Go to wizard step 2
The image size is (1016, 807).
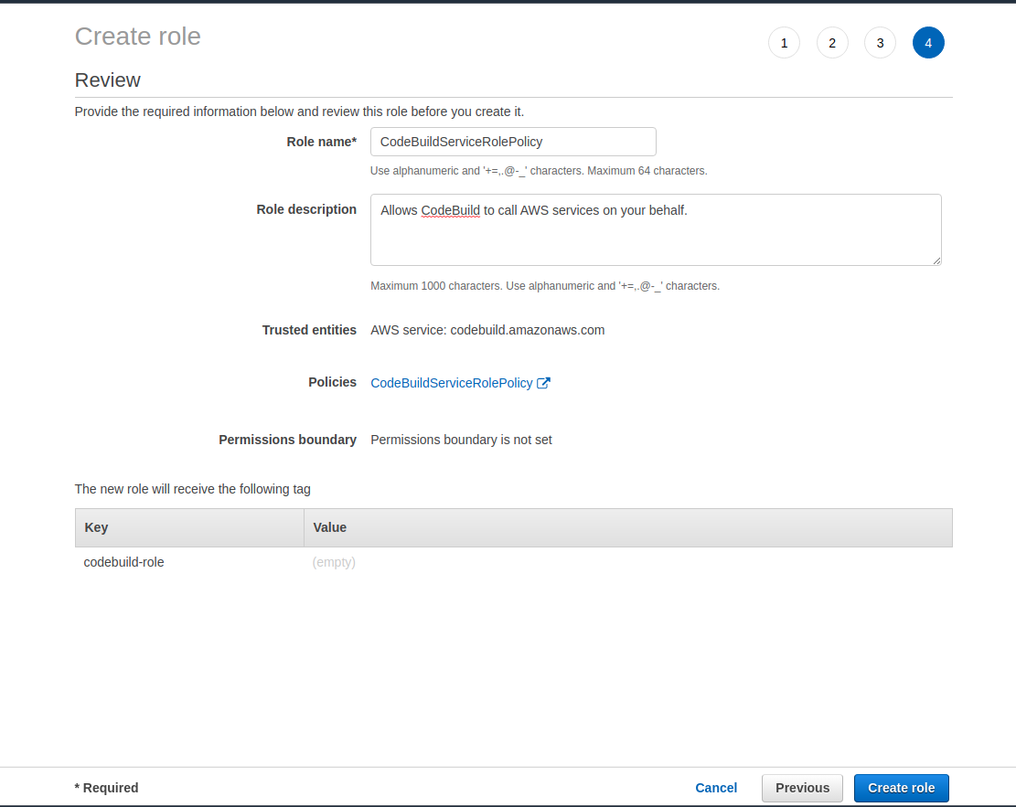click(832, 43)
